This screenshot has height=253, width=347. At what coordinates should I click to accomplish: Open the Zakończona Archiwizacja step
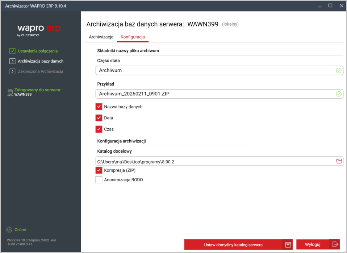(40, 71)
